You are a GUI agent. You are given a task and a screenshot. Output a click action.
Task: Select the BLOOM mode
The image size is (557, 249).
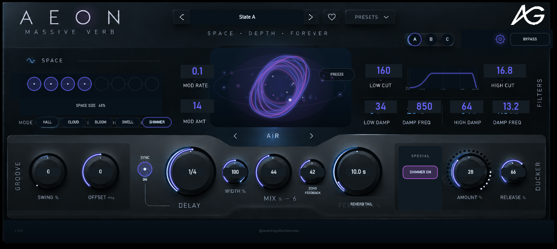pos(101,122)
